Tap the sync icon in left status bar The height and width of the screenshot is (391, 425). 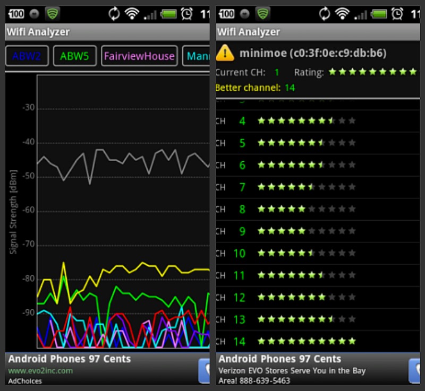click(x=114, y=14)
